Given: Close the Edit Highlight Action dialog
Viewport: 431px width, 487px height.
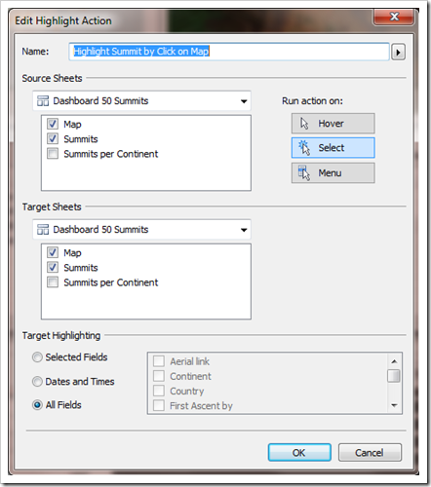Looking at the screenshot, I should pos(394,17).
